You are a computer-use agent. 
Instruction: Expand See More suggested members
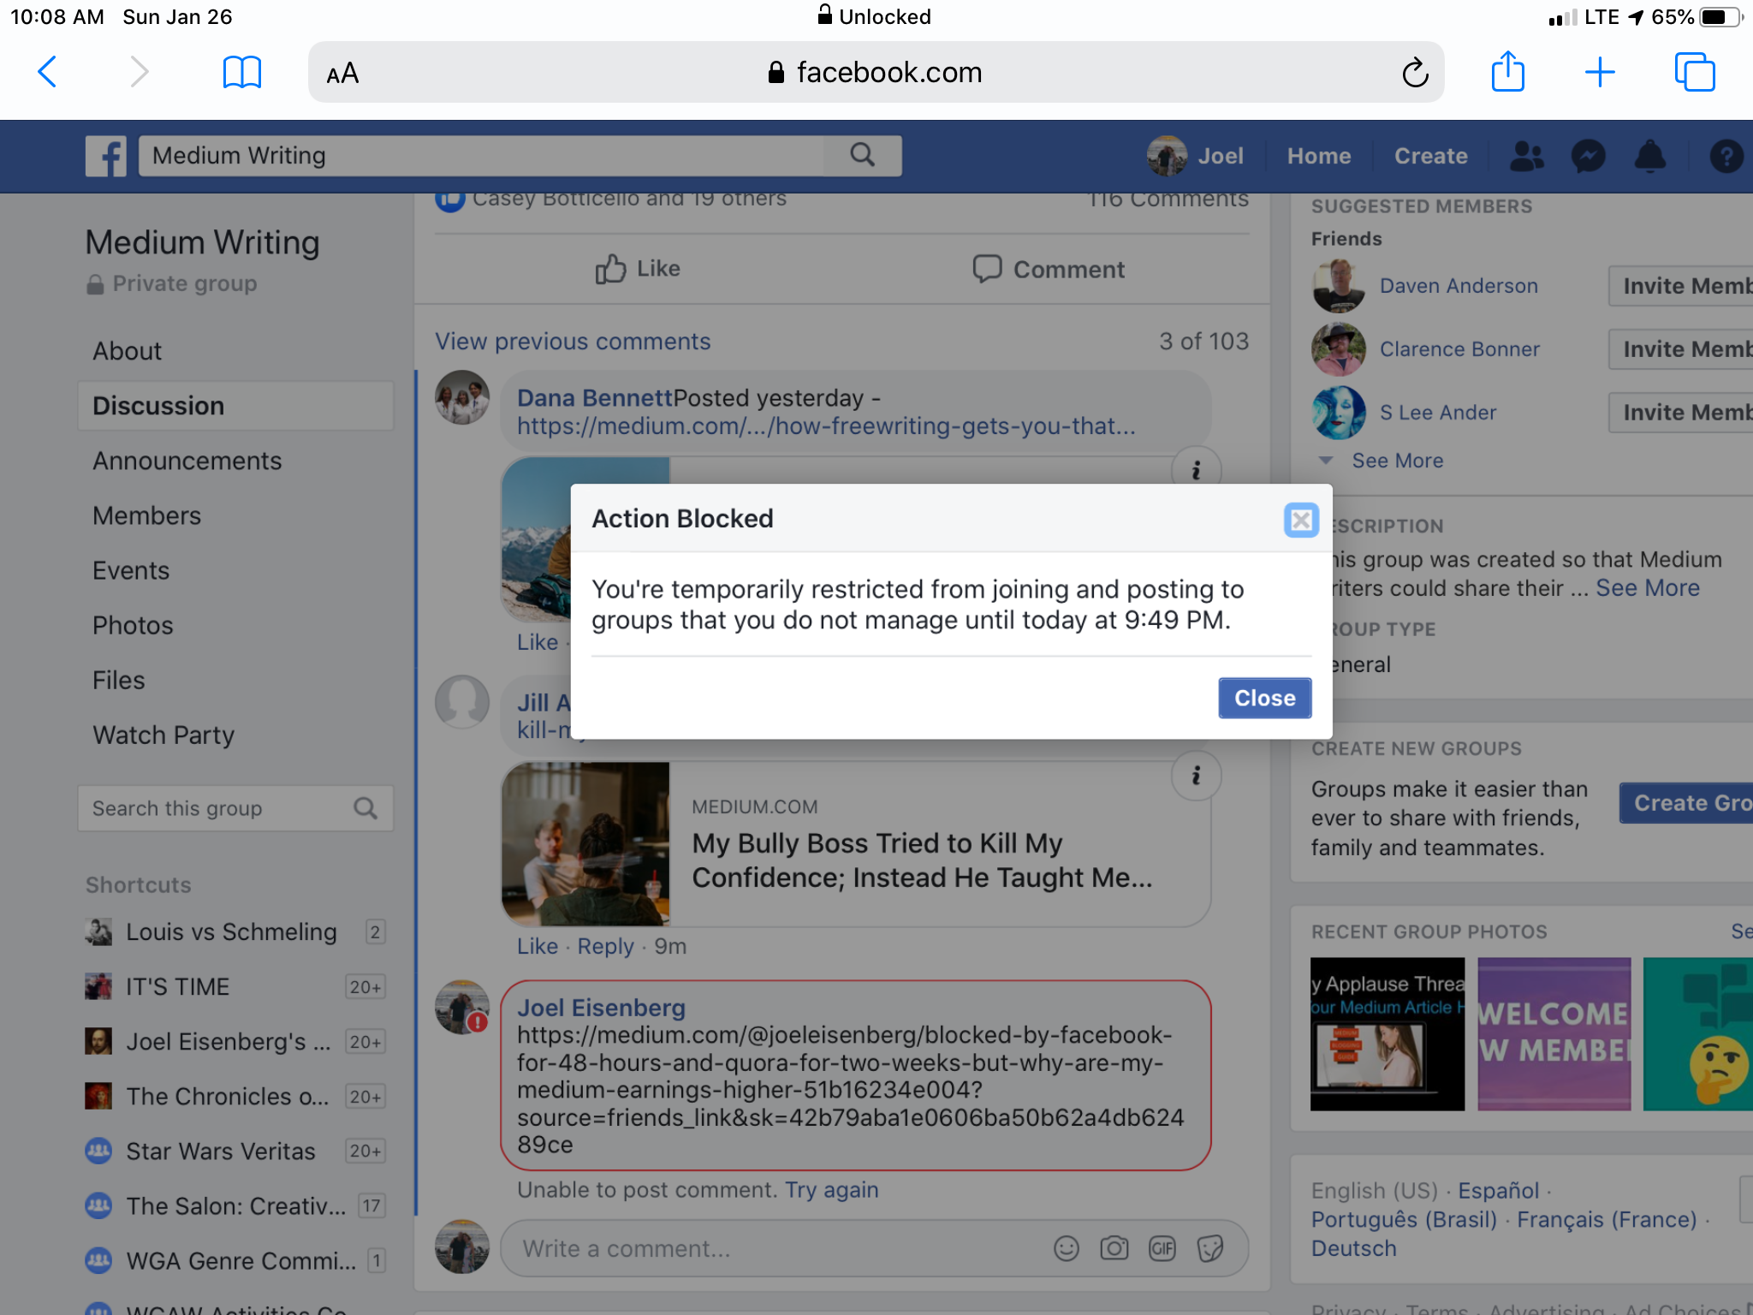(x=1397, y=461)
